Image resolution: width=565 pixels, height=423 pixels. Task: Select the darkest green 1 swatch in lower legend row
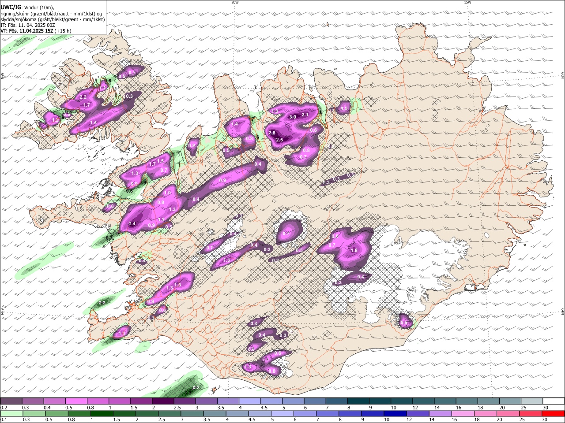[102, 414]
